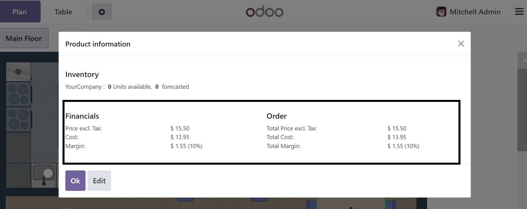Click the plus icon beside Table
This screenshot has width=527, height=209.
click(102, 12)
